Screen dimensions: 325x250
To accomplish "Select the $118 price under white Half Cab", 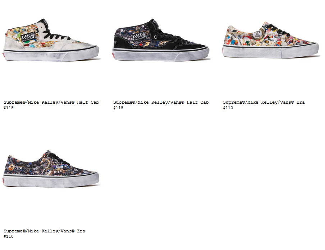I will pyautogui.click(x=9, y=108).
